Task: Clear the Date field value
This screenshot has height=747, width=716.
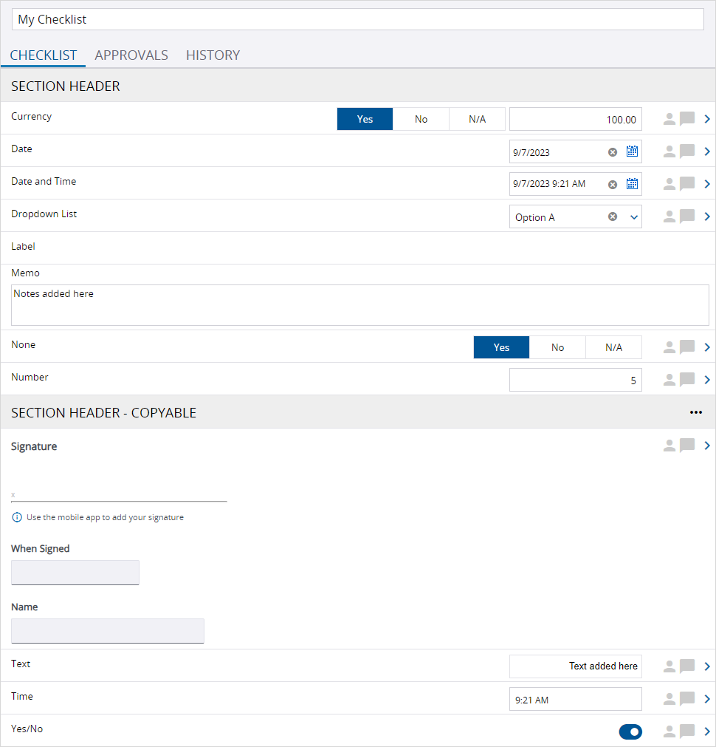Action: [x=613, y=152]
